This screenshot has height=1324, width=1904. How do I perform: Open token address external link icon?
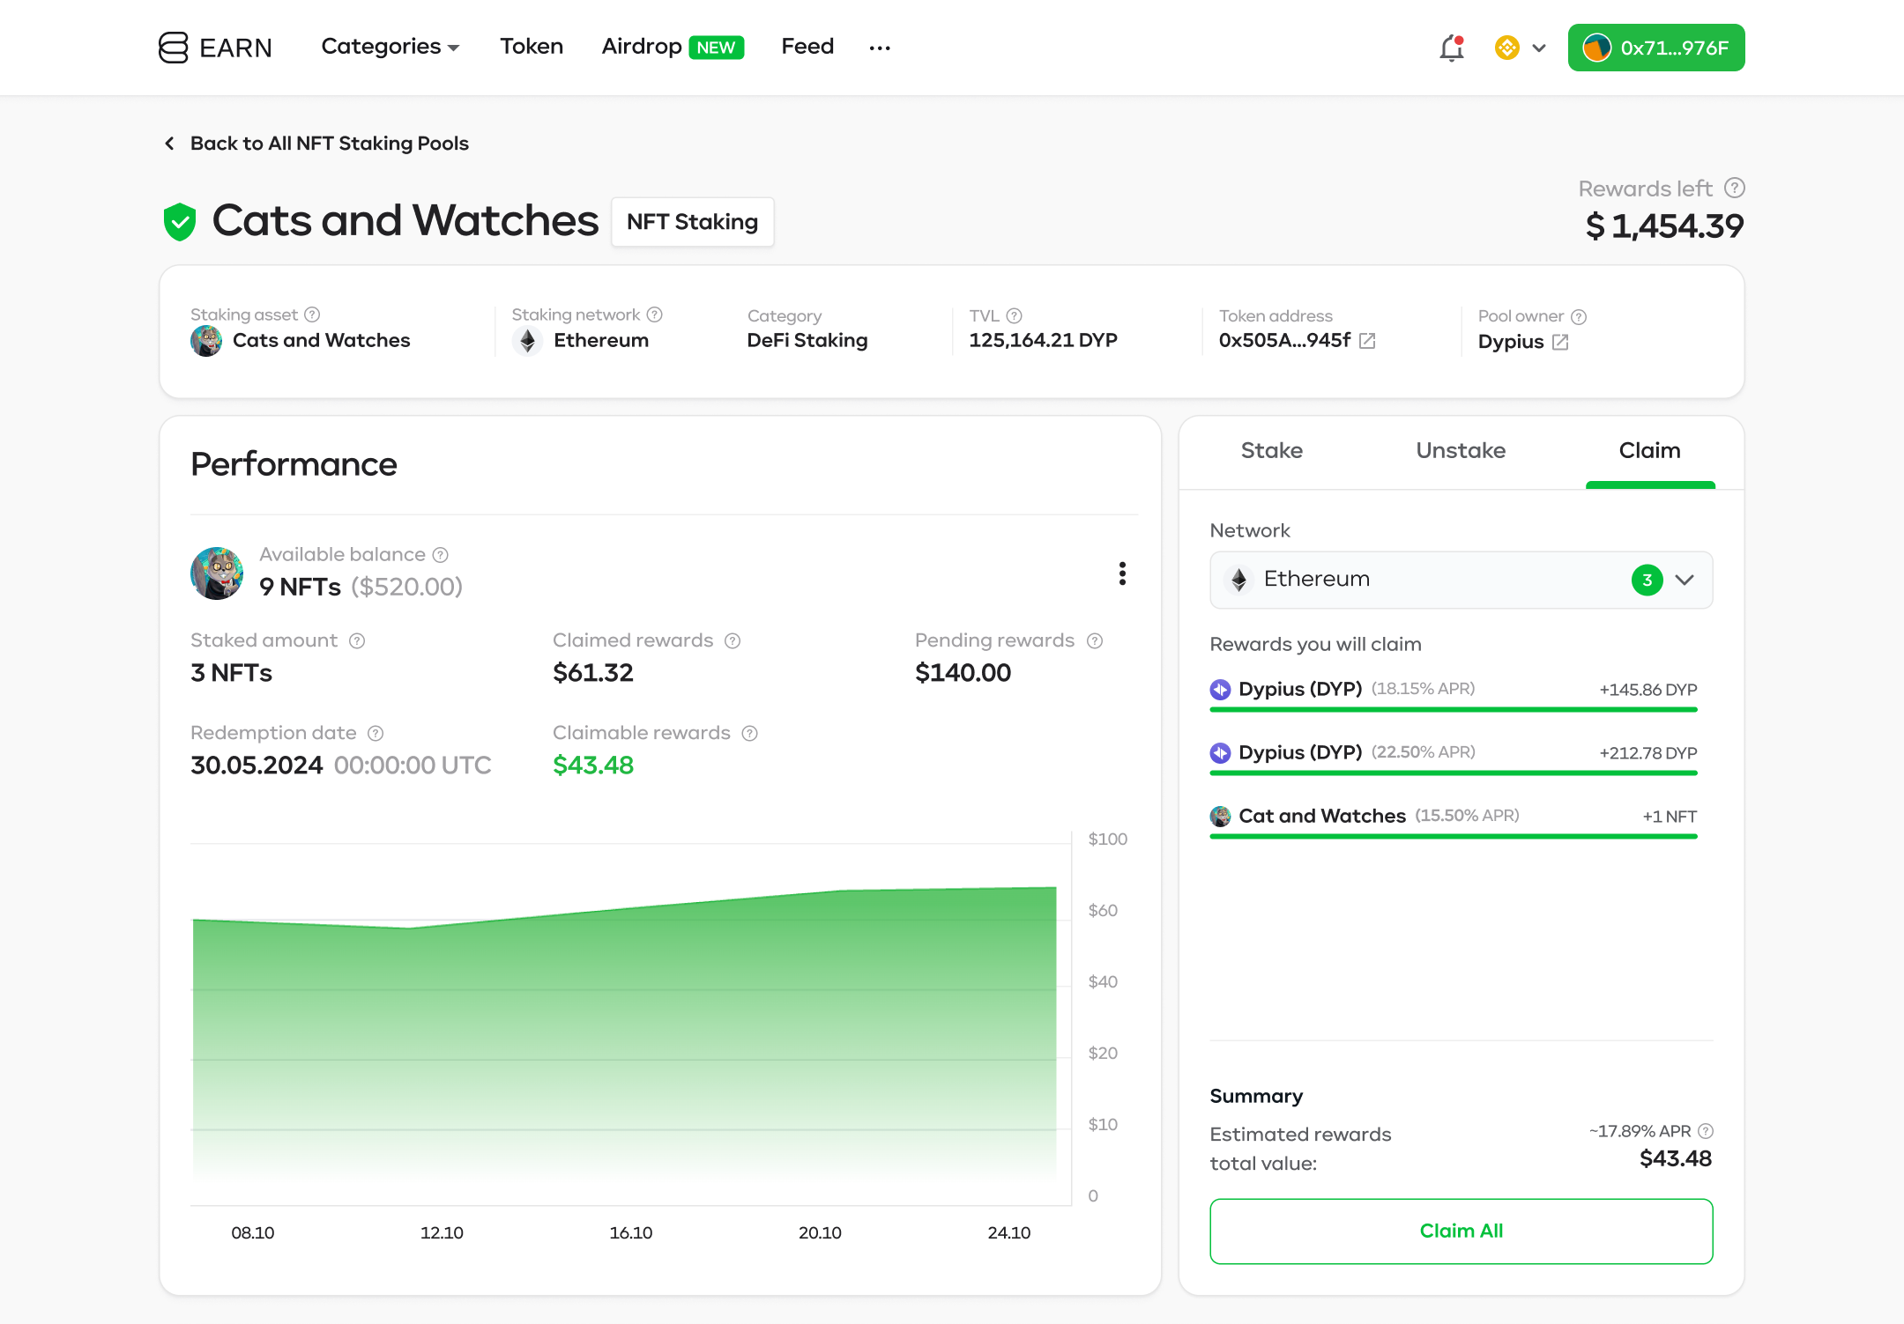coord(1367,341)
